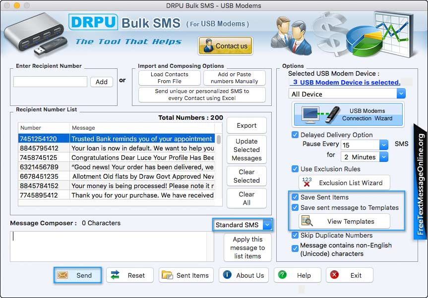Click the green-blue arrows Reset icon
The width and height of the screenshot is (428, 298).
tap(115, 275)
